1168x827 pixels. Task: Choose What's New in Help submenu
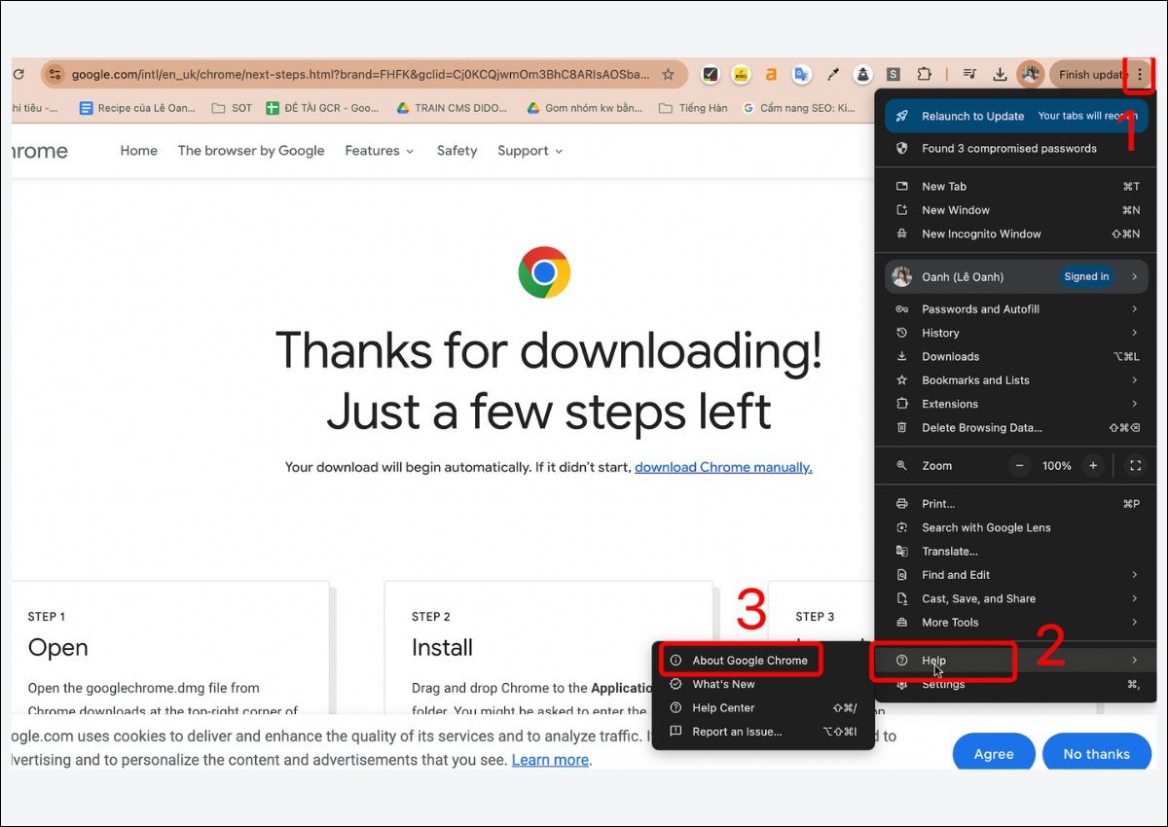pos(763,684)
